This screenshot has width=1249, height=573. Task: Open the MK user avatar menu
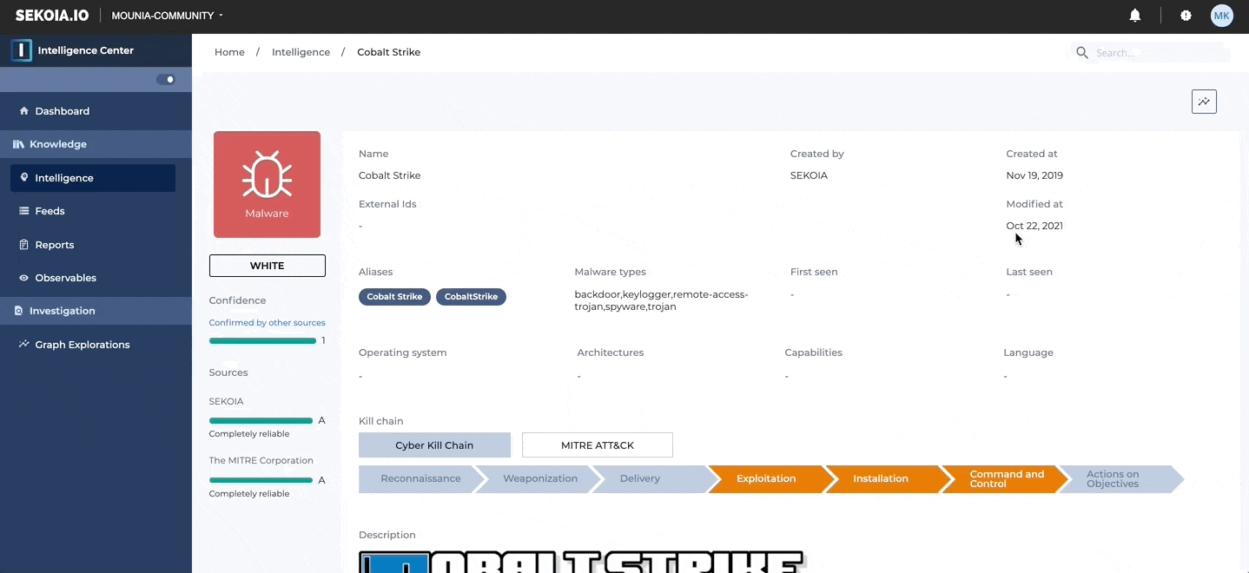[x=1222, y=16]
